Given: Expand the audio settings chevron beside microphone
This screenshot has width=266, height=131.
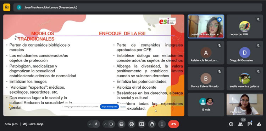Looking at the screenshot, I should point(90,124).
